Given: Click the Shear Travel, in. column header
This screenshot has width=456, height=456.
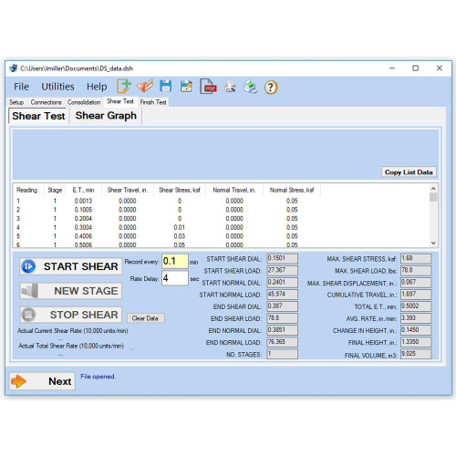Looking at the screenshot, I should [128, 190].
